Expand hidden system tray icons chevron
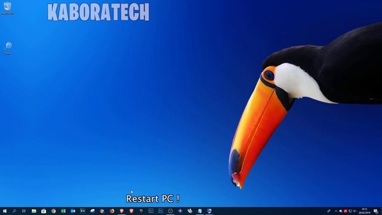Viewport: 382px width, 215px height. [336, 211]
